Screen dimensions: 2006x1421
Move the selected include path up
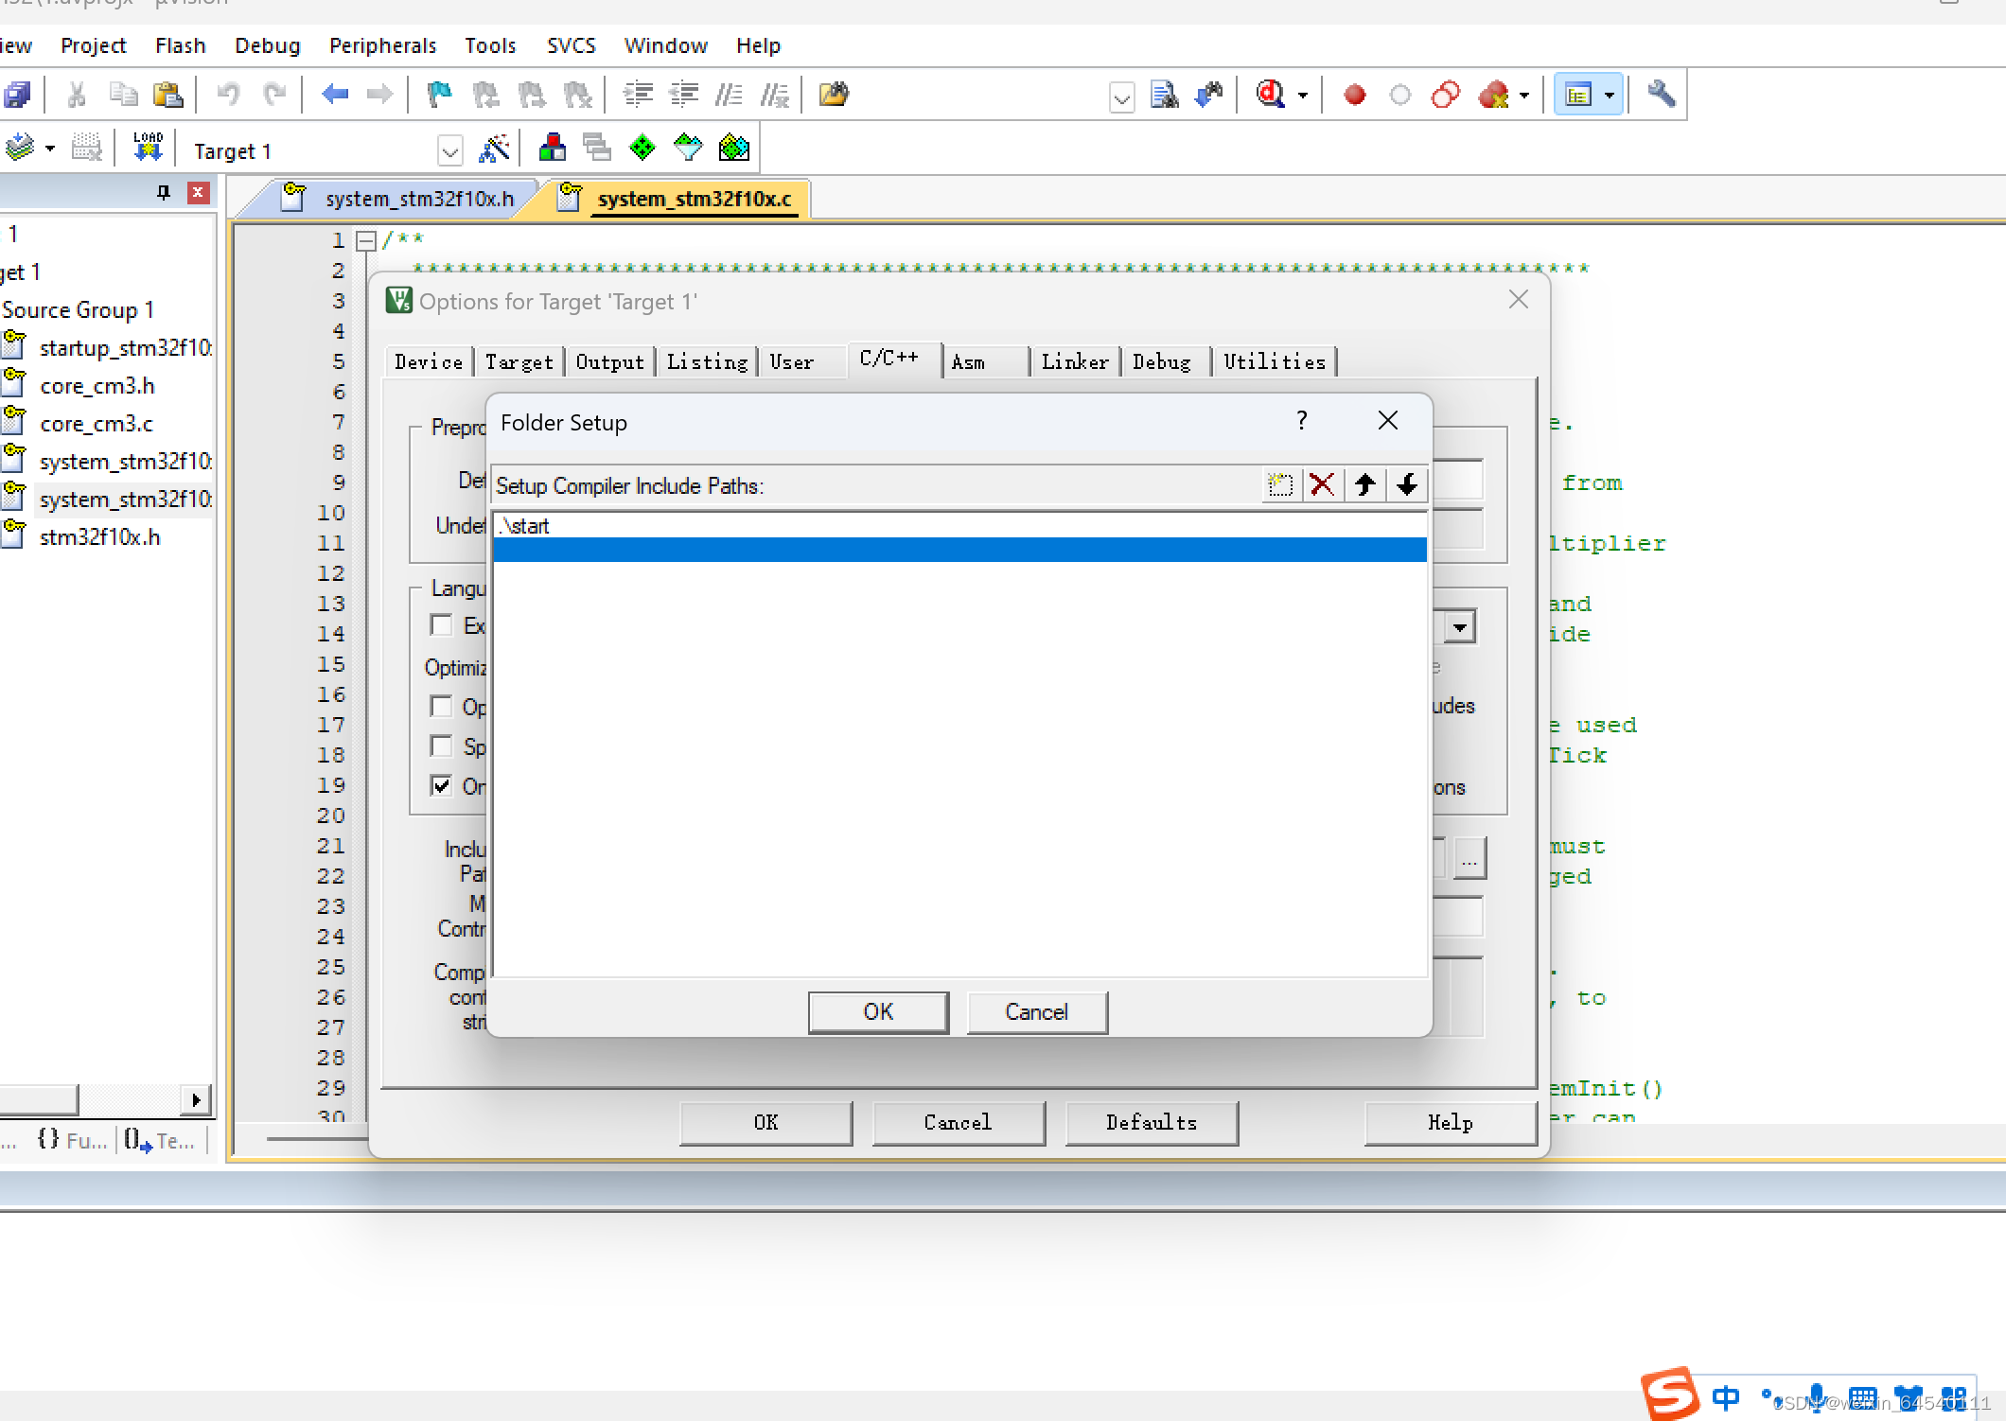(x=1364, y=484)
